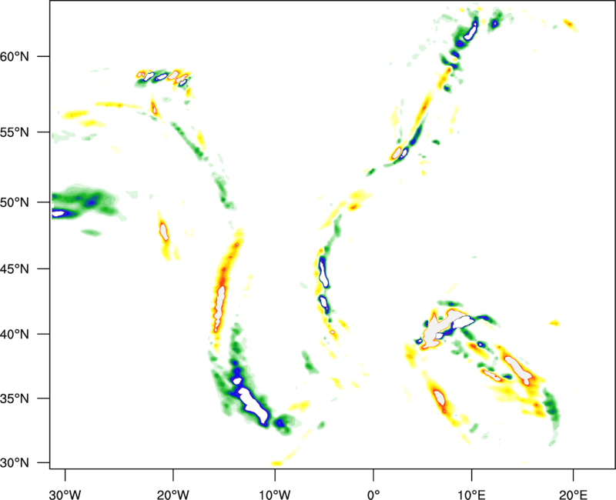Viewport: 616px width, 500px height.
Task: Click the 60°N latitude label
Action: click(15, 56)
